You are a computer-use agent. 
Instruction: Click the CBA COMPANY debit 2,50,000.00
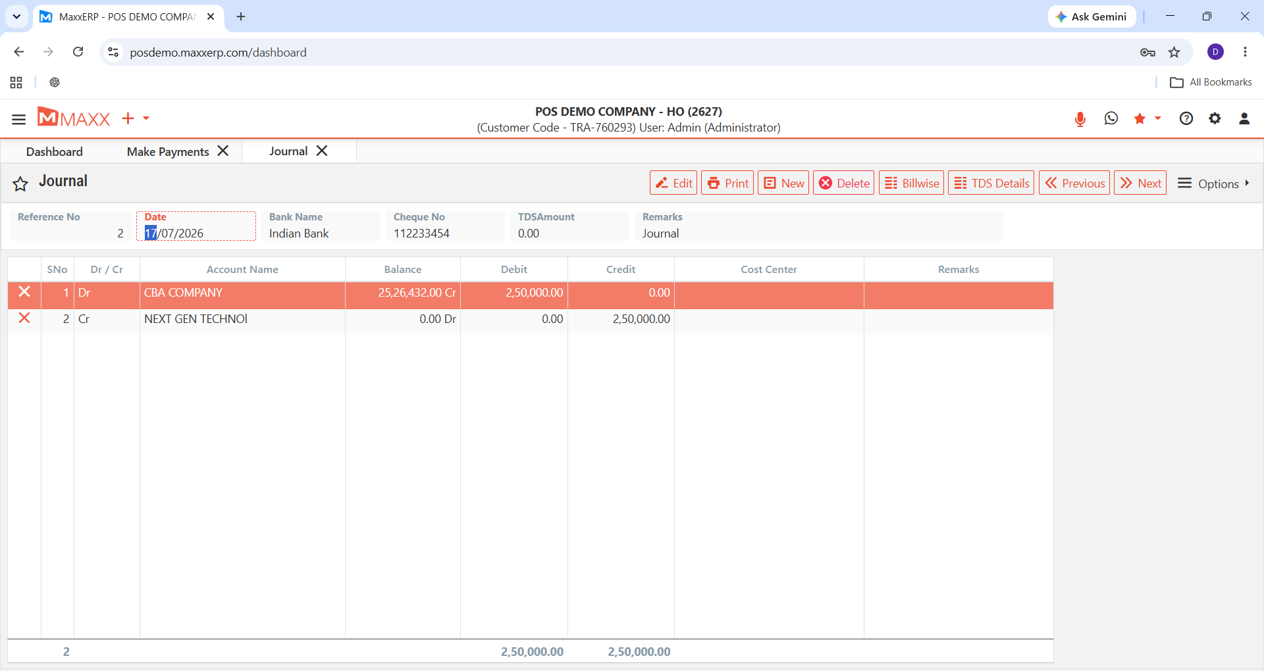click(514, 295)
